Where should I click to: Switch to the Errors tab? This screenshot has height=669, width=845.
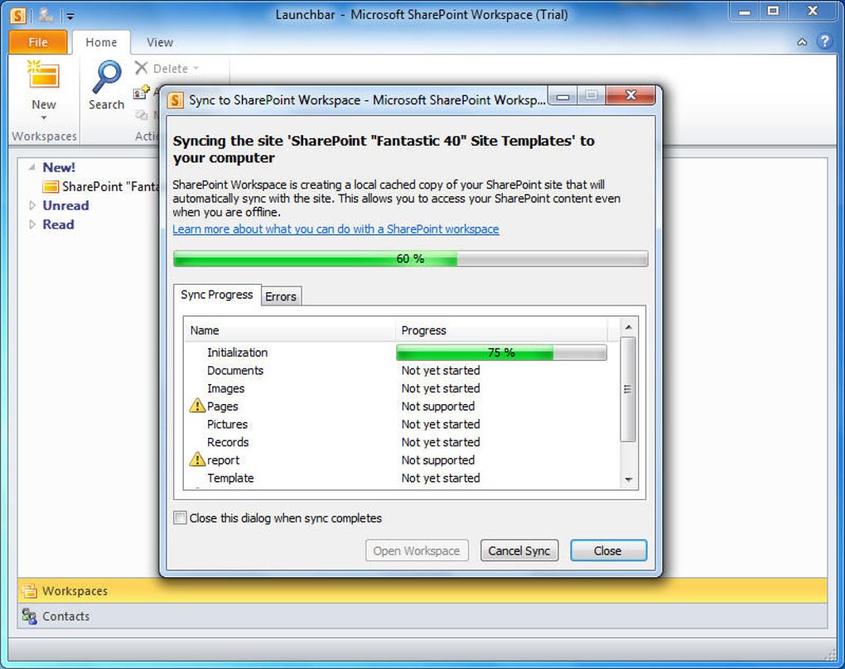(281, 296)
